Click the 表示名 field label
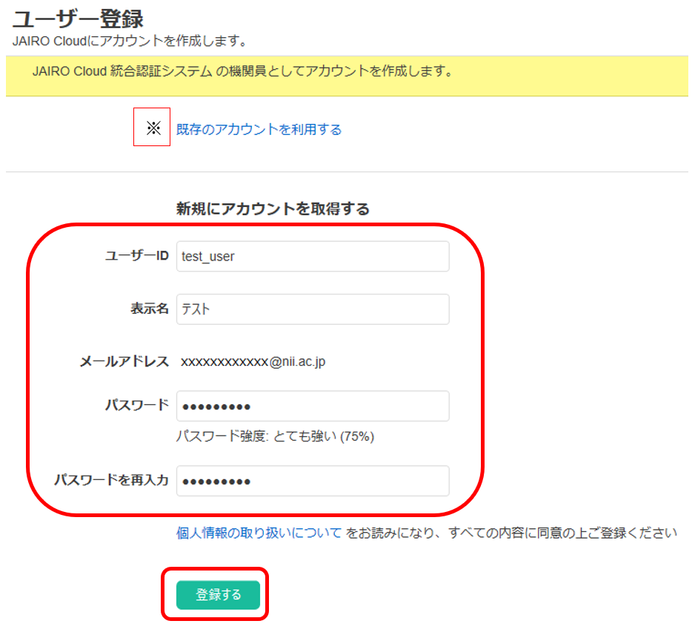The width and height of the screenshot is (695, 641). 150,309
